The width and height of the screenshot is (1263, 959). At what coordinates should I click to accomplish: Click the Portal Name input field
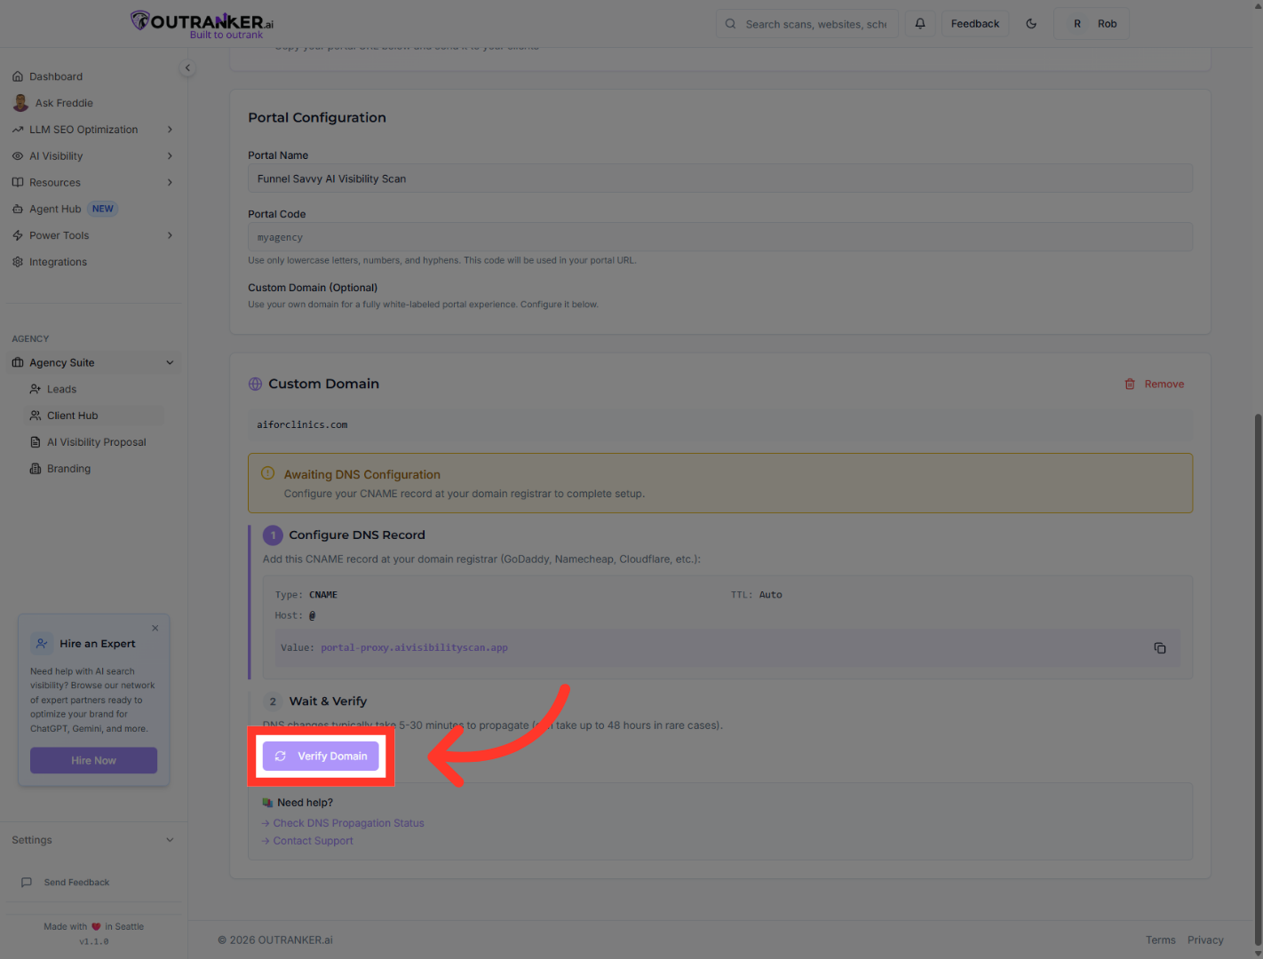pos(719,178)
